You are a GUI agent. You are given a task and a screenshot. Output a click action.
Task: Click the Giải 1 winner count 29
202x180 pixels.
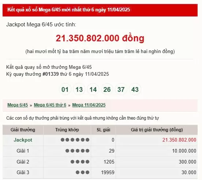coord(112,151)
